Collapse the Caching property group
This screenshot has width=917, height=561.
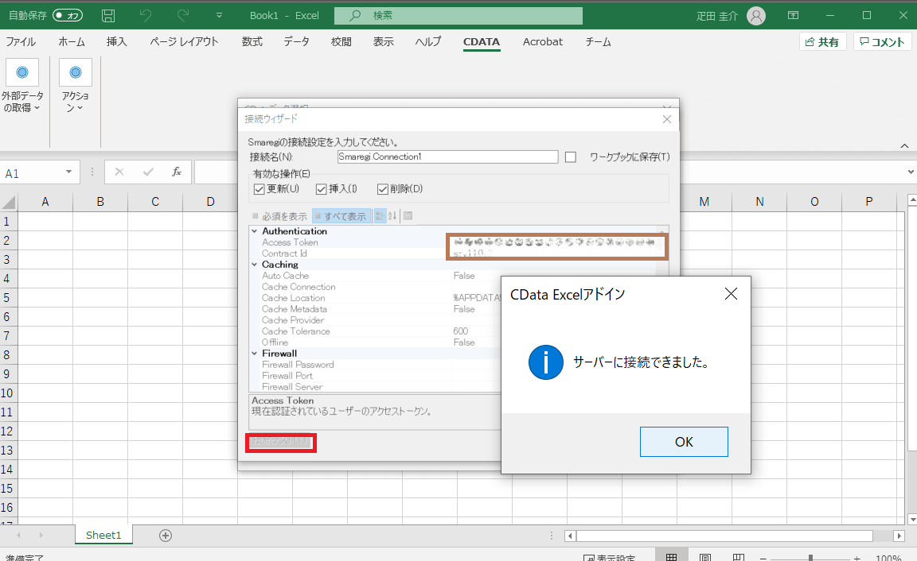point(255,265)
